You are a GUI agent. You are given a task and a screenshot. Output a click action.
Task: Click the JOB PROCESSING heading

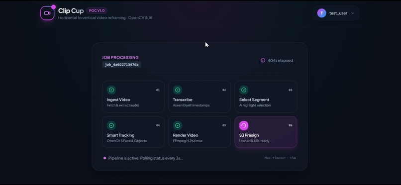[120, 58]
